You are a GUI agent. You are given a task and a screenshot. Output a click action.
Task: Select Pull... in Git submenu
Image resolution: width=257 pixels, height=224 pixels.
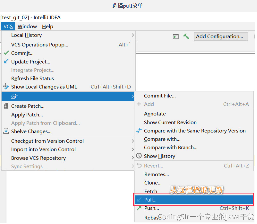point(194,200)
